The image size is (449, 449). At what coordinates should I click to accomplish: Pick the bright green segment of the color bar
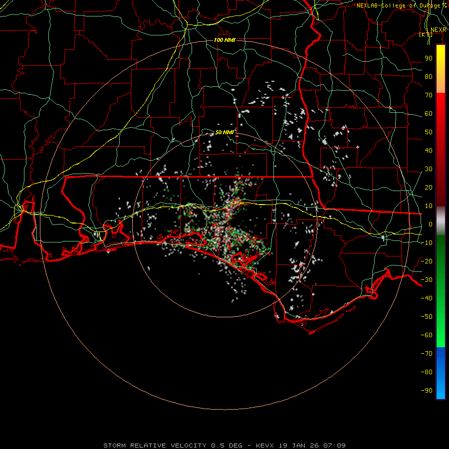click(441, 326)
